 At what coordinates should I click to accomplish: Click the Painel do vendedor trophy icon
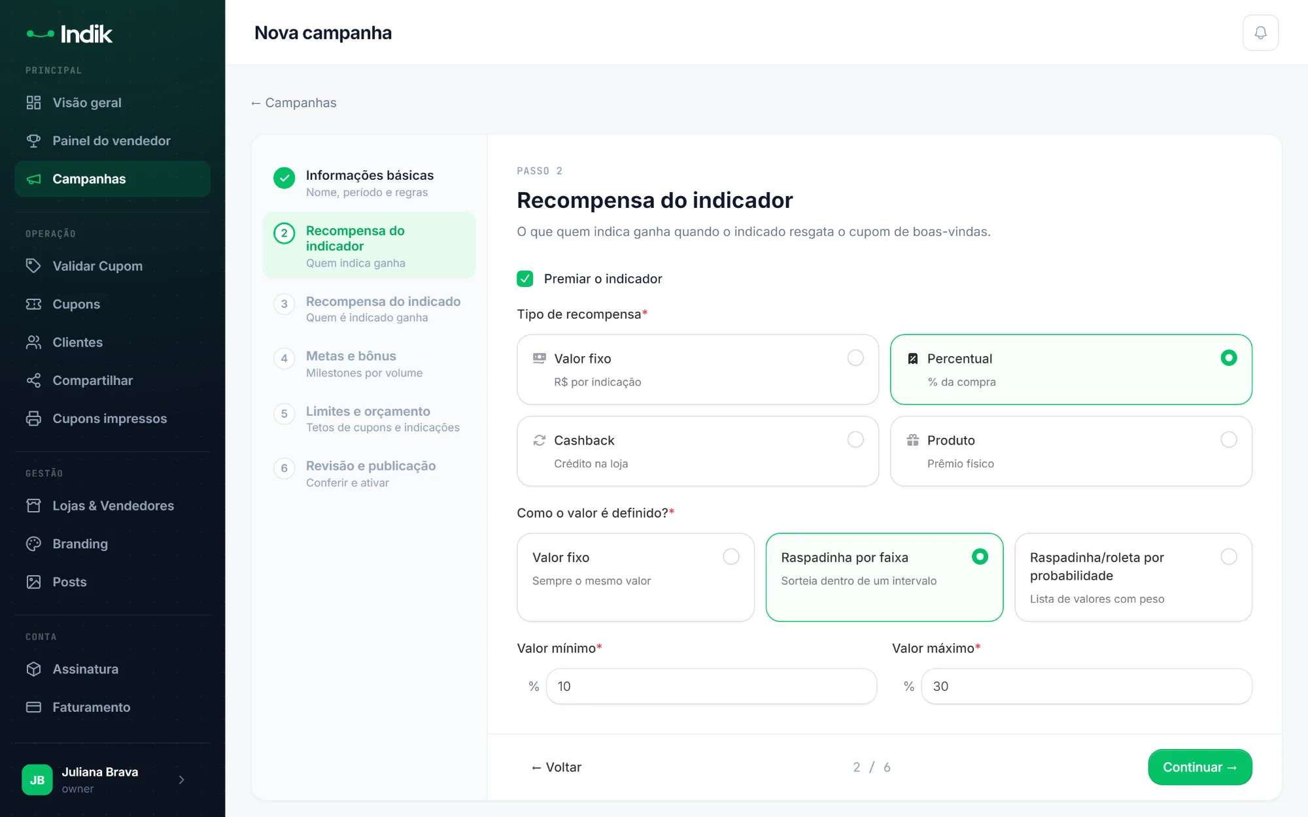(x=33, y=141)
